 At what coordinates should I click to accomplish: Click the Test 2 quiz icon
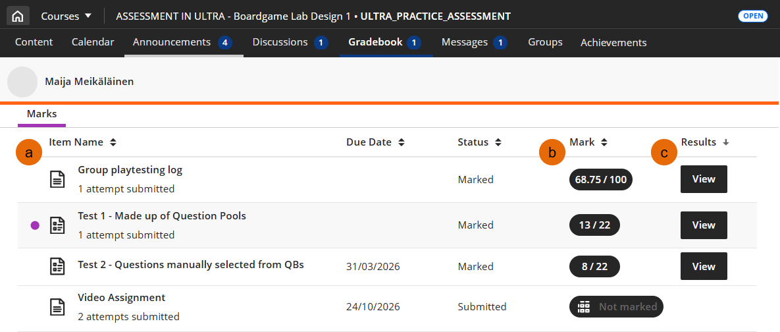click(x=58, y=266)
